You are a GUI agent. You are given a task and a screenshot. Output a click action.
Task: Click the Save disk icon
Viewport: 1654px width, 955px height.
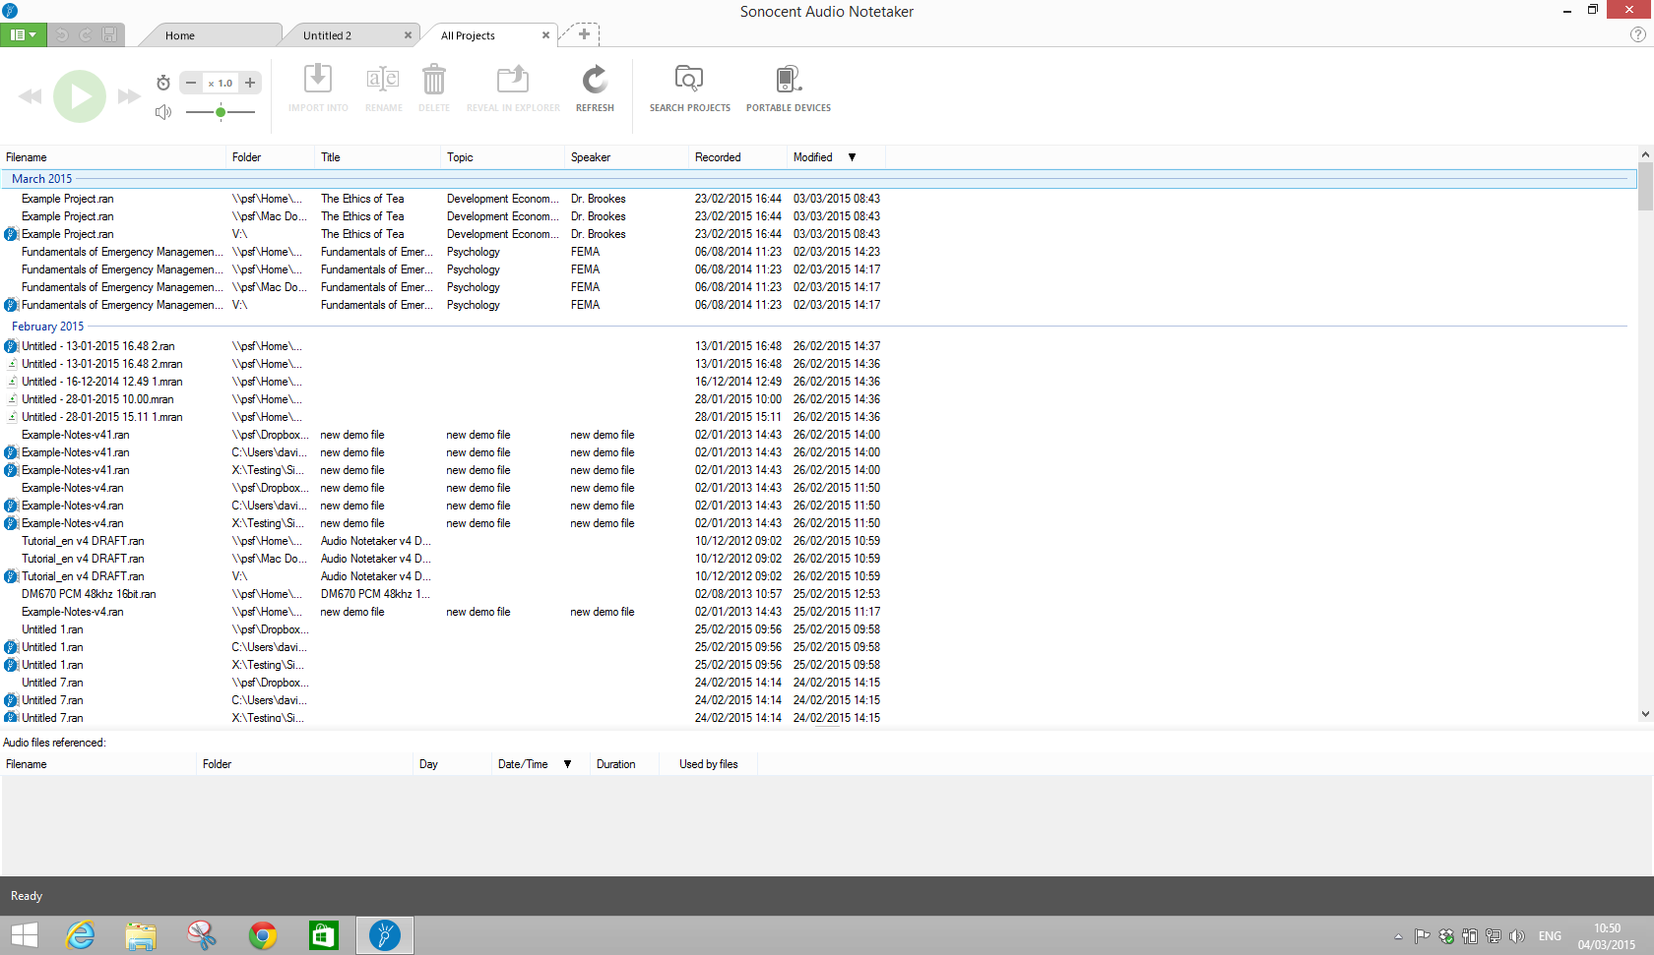point(109,34)
